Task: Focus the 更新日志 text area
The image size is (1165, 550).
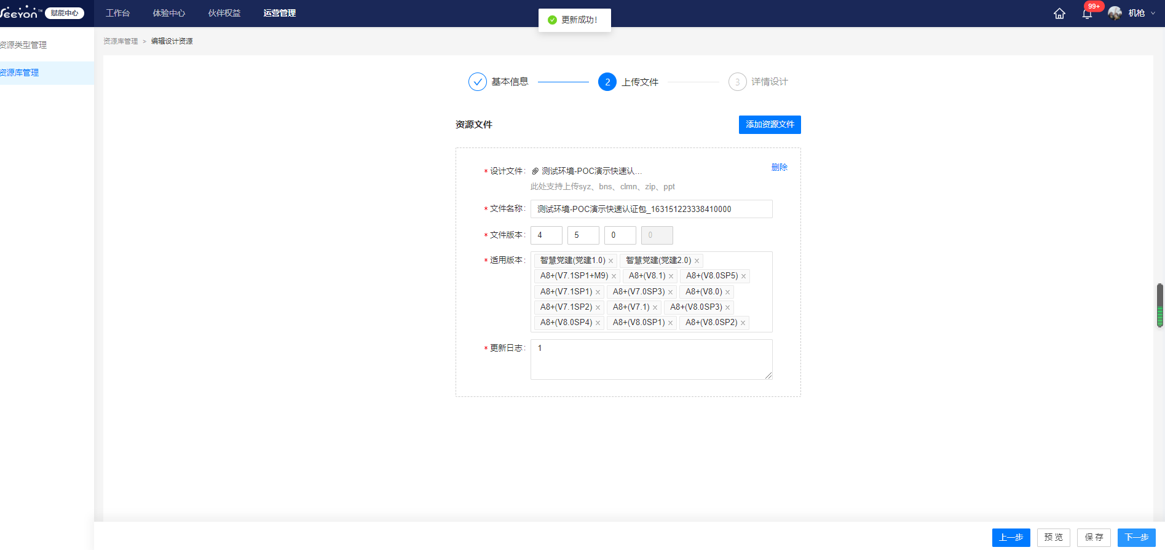Action: [652, 359]
